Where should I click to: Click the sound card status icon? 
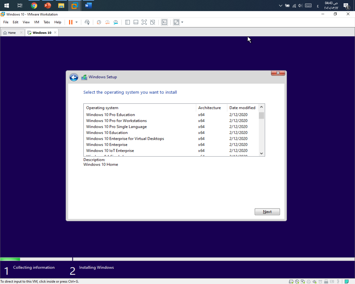click(x=315, y=282)
